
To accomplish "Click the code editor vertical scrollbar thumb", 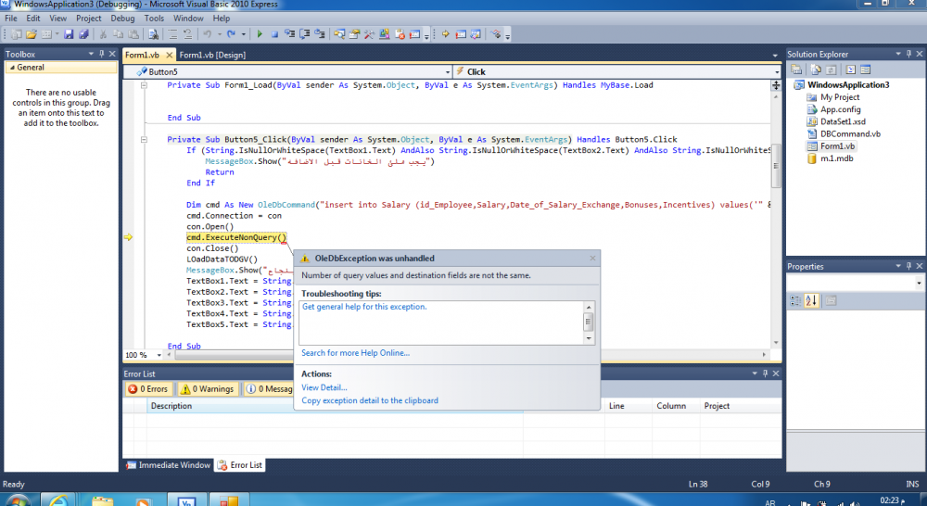I will [x=776, y=166].
